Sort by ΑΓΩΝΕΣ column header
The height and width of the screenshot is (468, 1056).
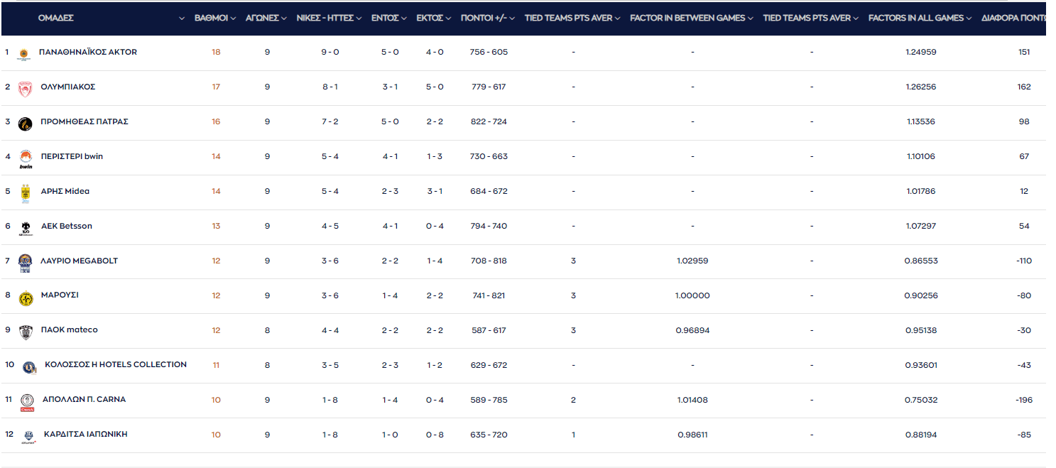[266, 18]
